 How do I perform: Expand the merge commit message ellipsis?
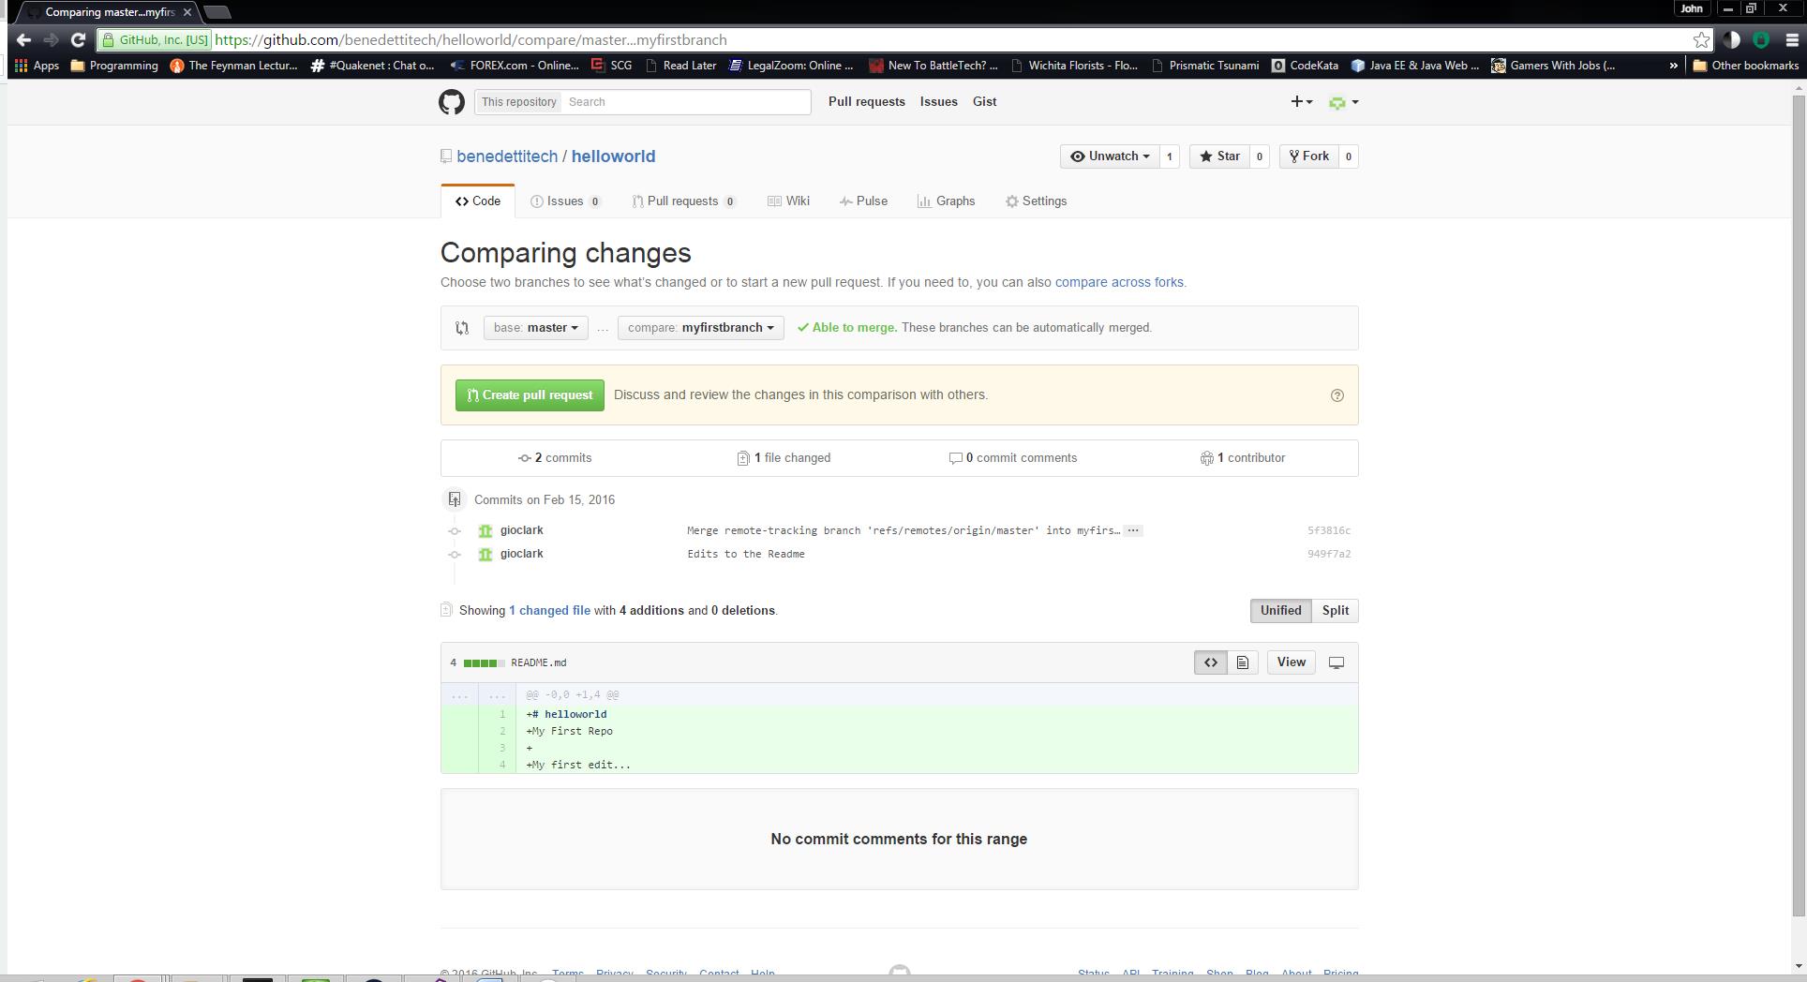click(1133, 530)
